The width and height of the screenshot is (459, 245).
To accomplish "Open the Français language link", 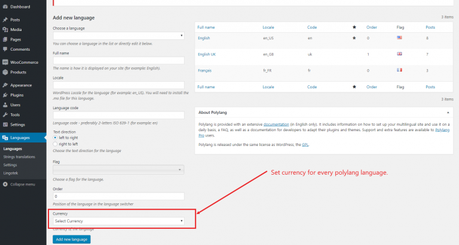I will click(x=204, y=70).
